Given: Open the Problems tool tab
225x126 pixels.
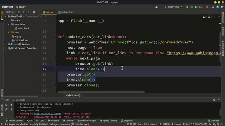Looking at the screenshot, I should pos(53,121).
